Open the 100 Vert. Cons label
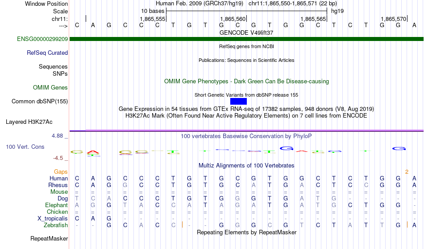The image size is (424, 249). coord(25,147)
